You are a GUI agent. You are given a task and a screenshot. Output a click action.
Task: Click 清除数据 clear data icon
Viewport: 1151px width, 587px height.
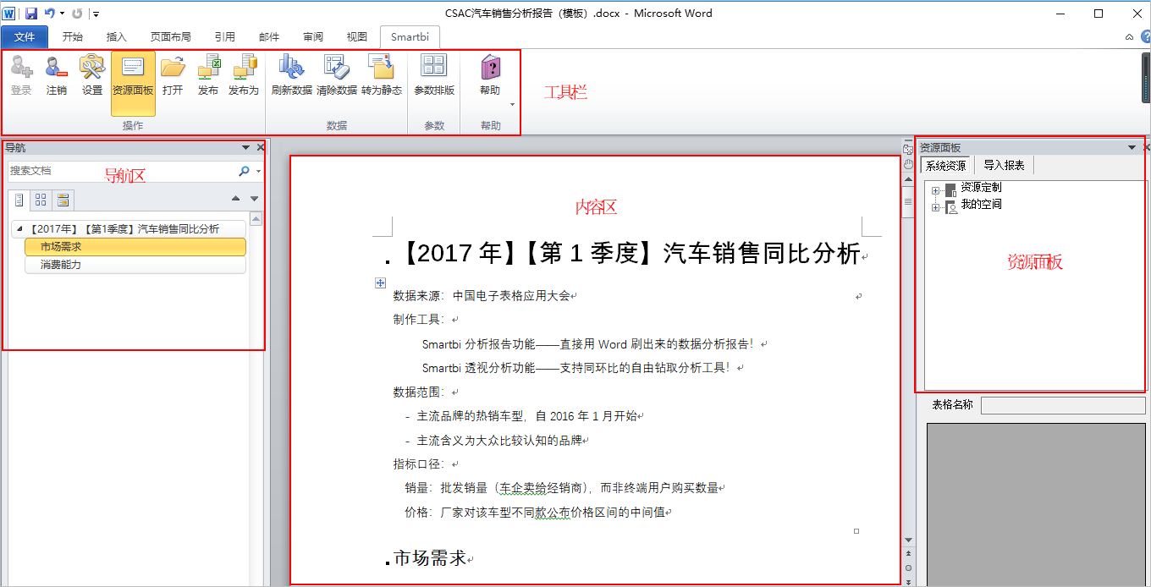[x=337, y=68]
